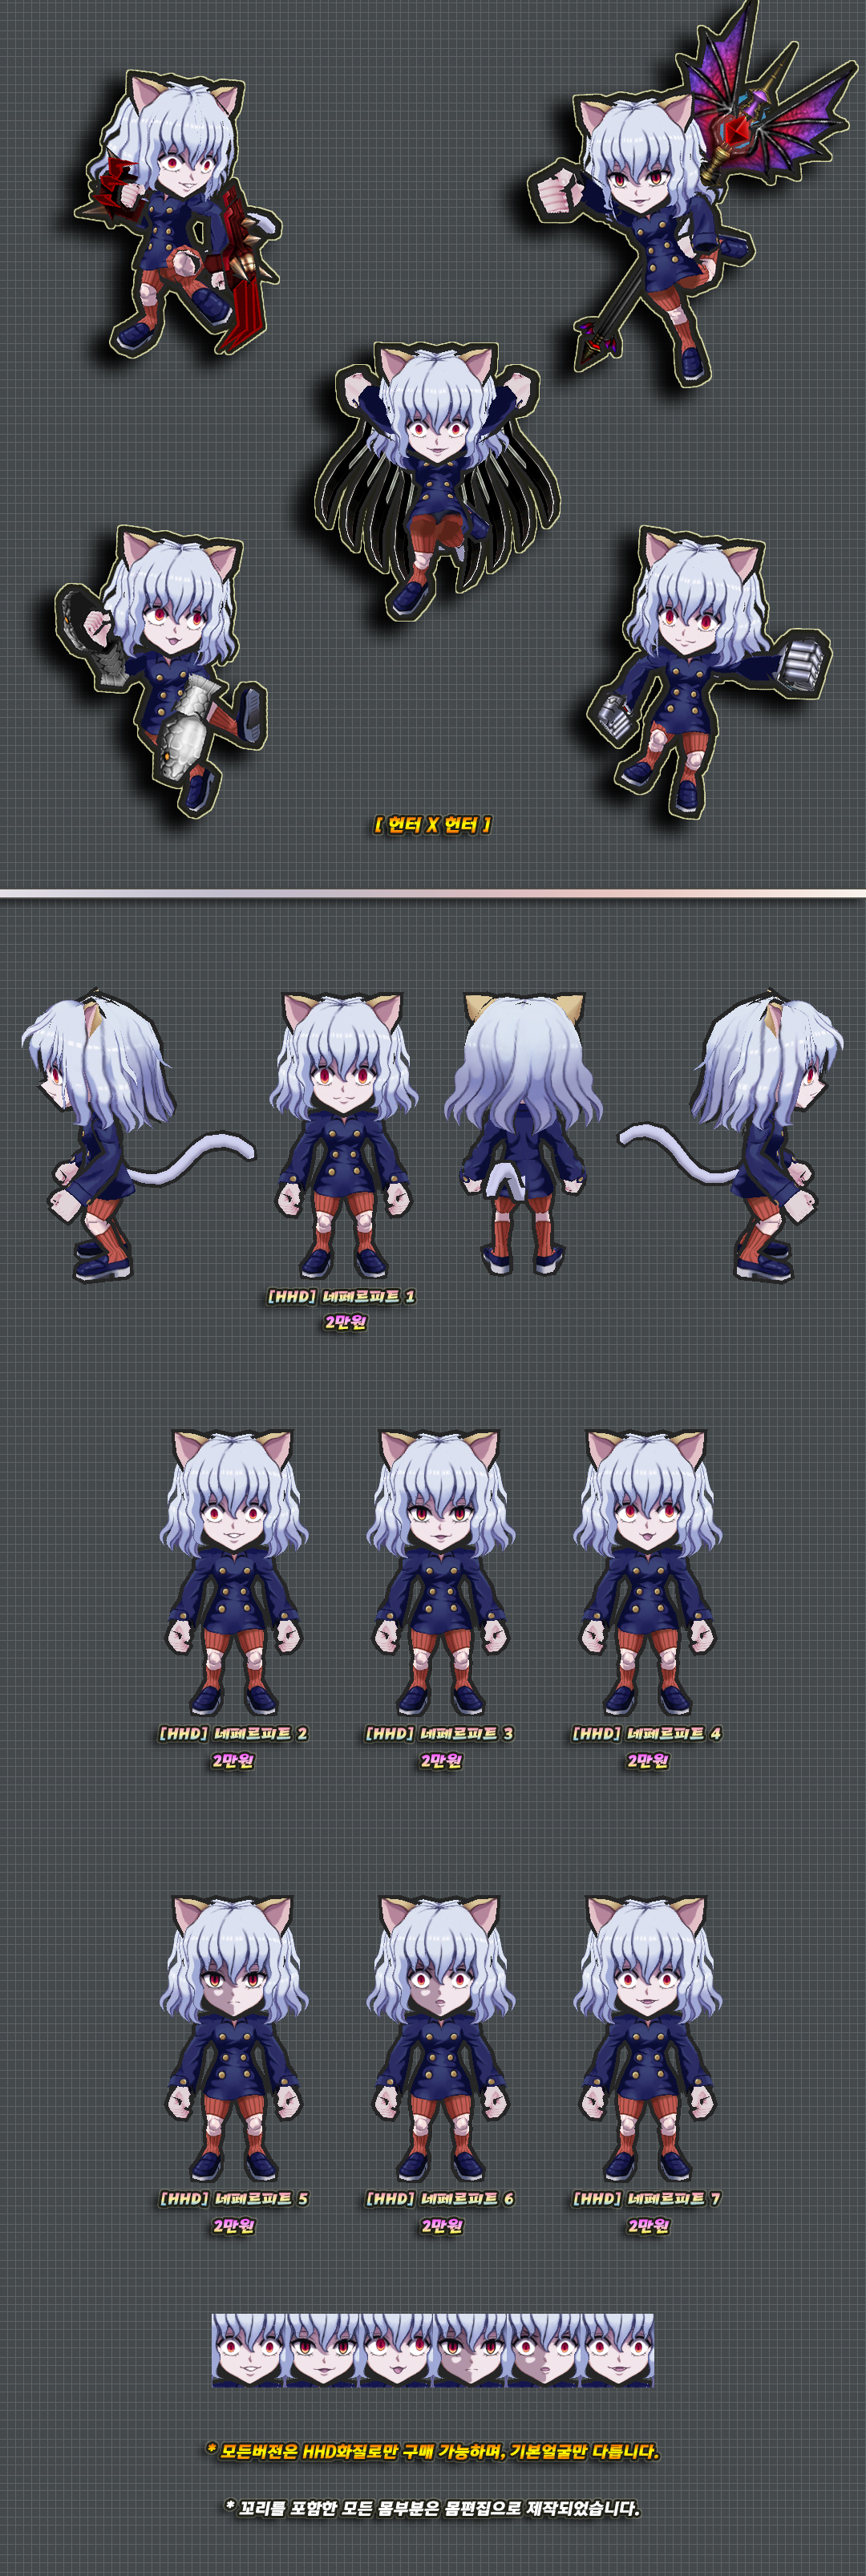Viewport: 866px width, 2576px height.
Task: Click the tongue-out third face in the strip
Action: pyautogui.click(x=396, y=2350)
